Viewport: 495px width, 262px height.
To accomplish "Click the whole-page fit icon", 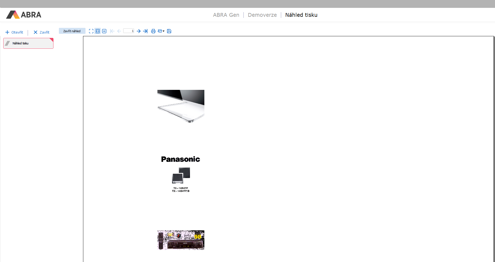I will pos(91,31).
